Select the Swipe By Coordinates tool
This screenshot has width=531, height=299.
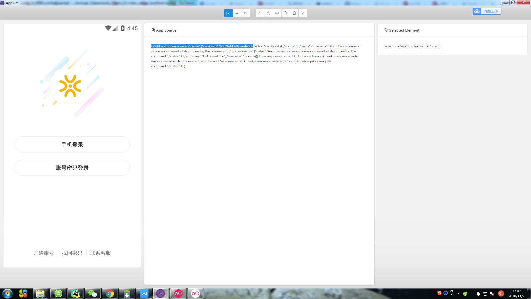tap(237, 13)
